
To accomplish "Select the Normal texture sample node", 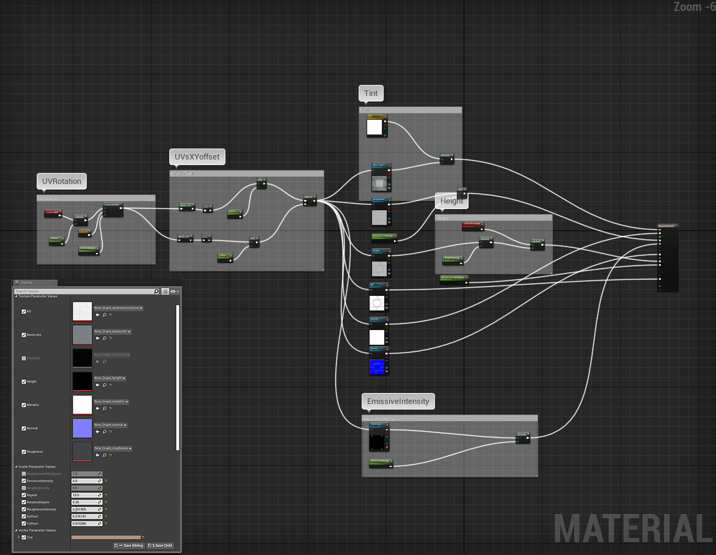I will click(x=379, y=361).
